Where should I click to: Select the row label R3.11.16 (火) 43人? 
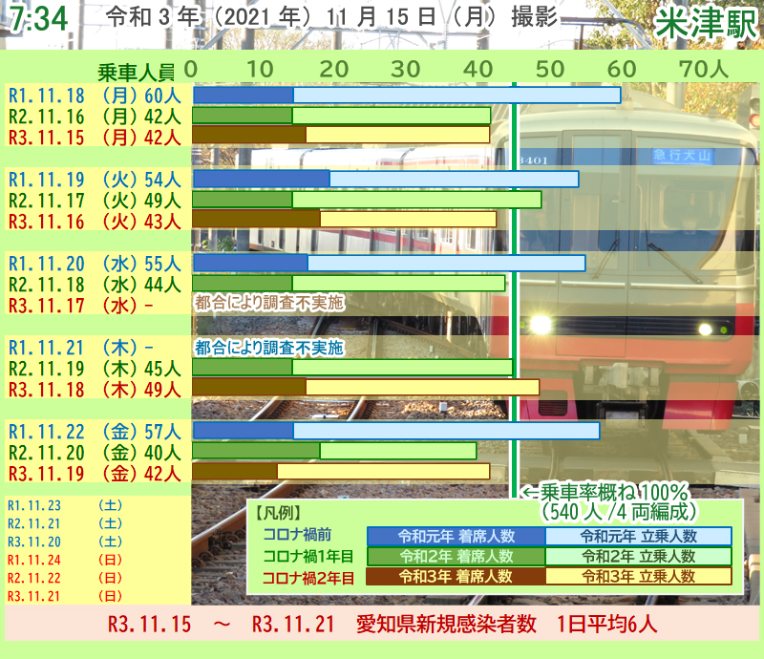pos(95,222)
